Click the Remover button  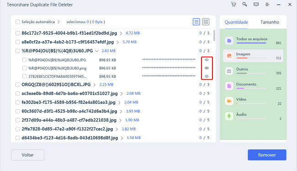[267, 155]
